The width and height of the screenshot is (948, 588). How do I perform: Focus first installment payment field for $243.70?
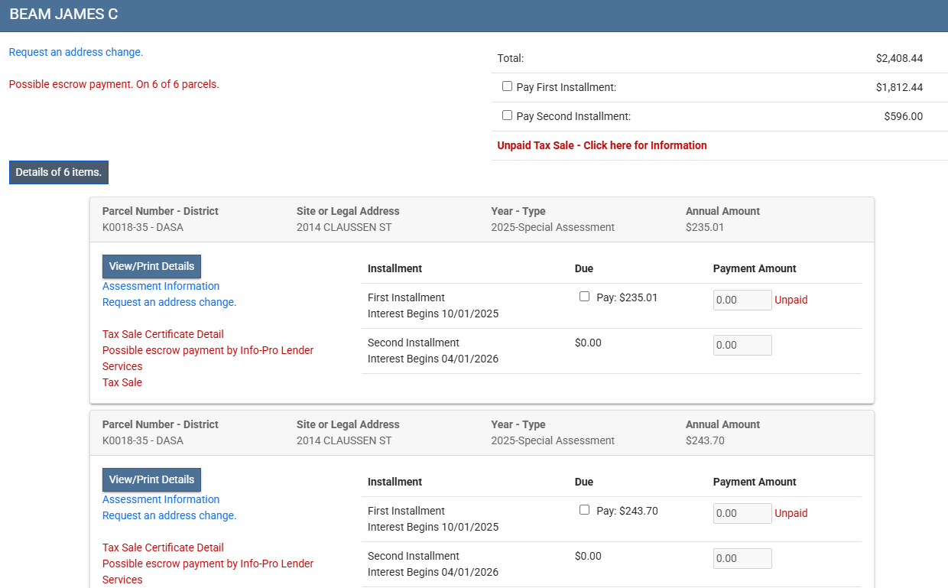[742, 513]
